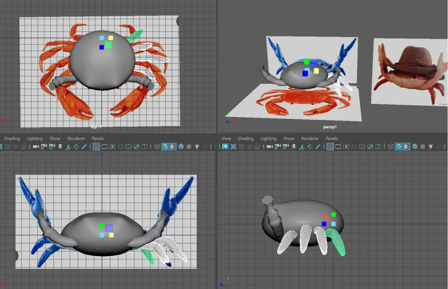
Task: Open Panels menu of front-view panel
Action: pyautogui.click(x=98, y=138)
